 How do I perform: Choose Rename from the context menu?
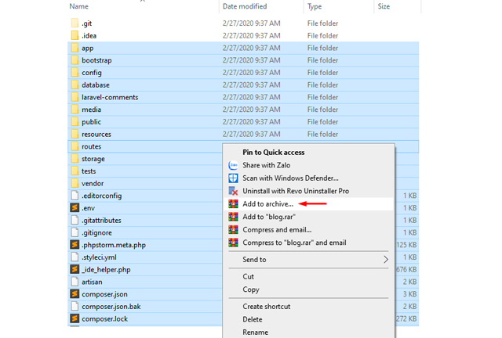(x=255, y=333)
